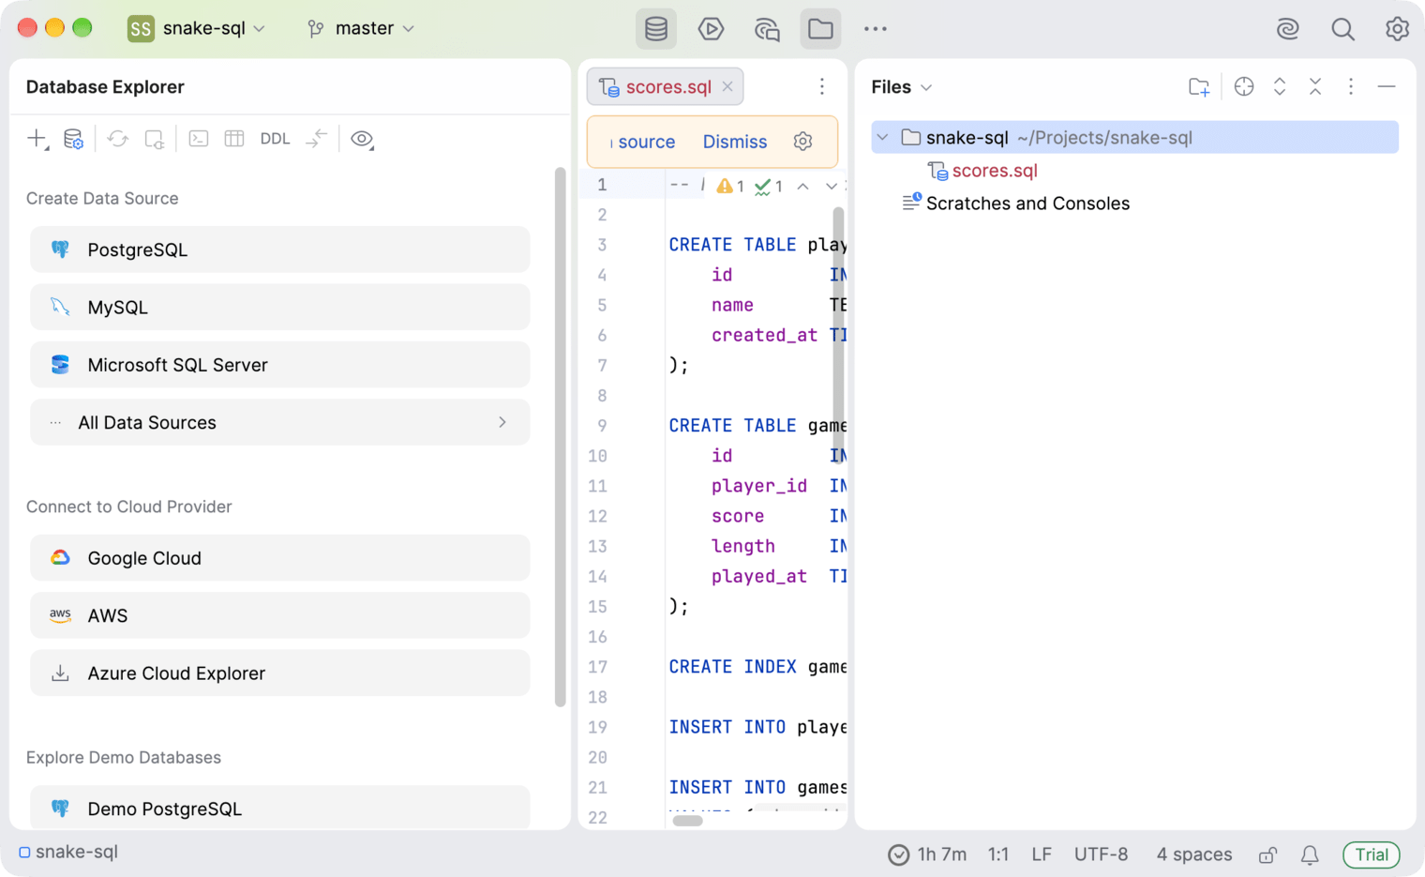Screen dimensions: 1425x877
Task: Click the New (plus) icon in Database Explorer
Action: pos(37,139)
